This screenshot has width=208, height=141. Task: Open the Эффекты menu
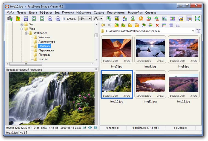click(45, 13)
